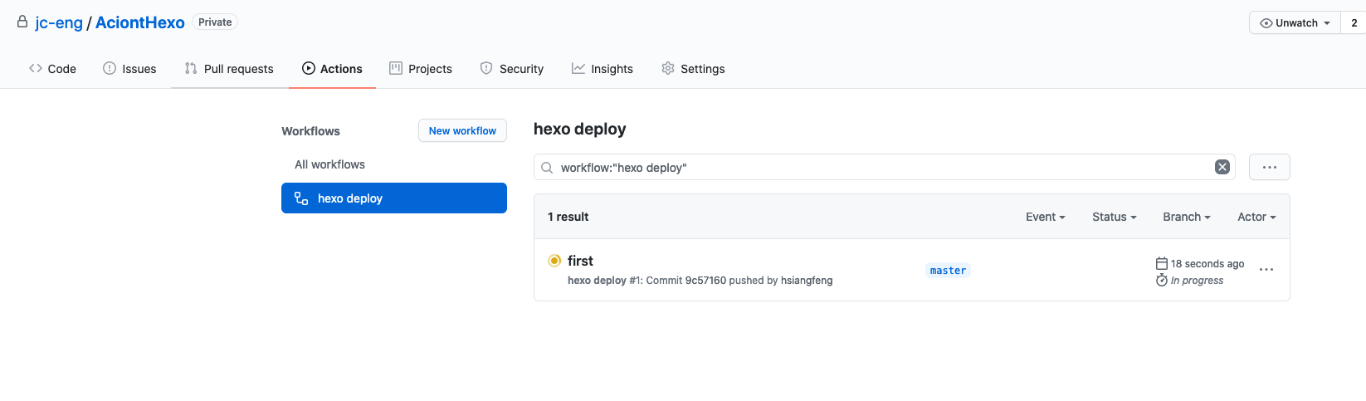
Task: Click the magnifier icon in search field
Action: click(x=547, y=168)
